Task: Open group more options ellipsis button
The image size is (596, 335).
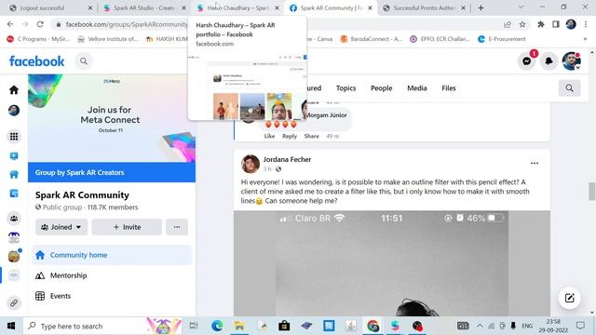Action: (177, 227)
